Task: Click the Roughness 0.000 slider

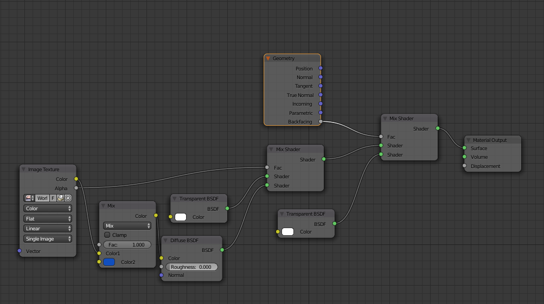Action: (x=191, y=267)
